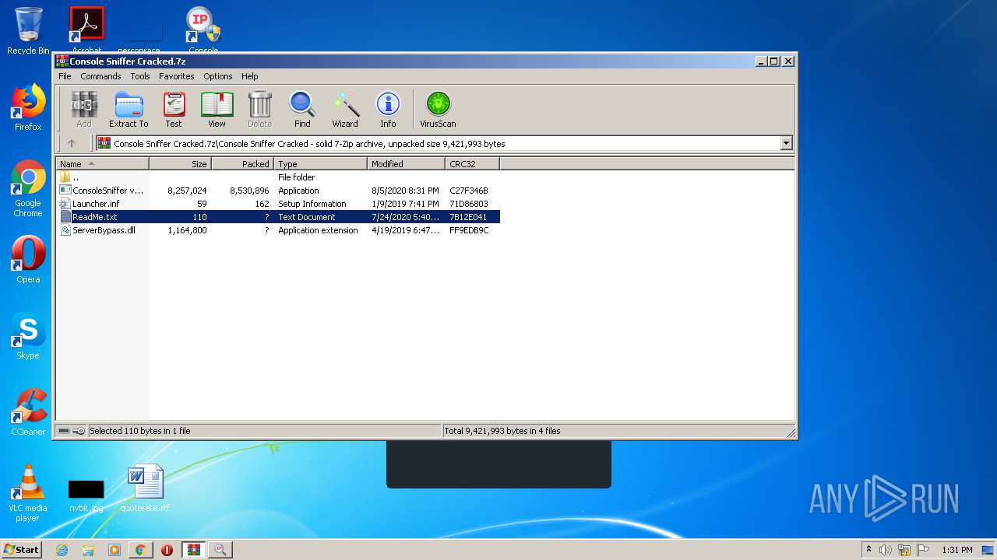Open the Commands menu
997x560 pixels.
(100, 76)
